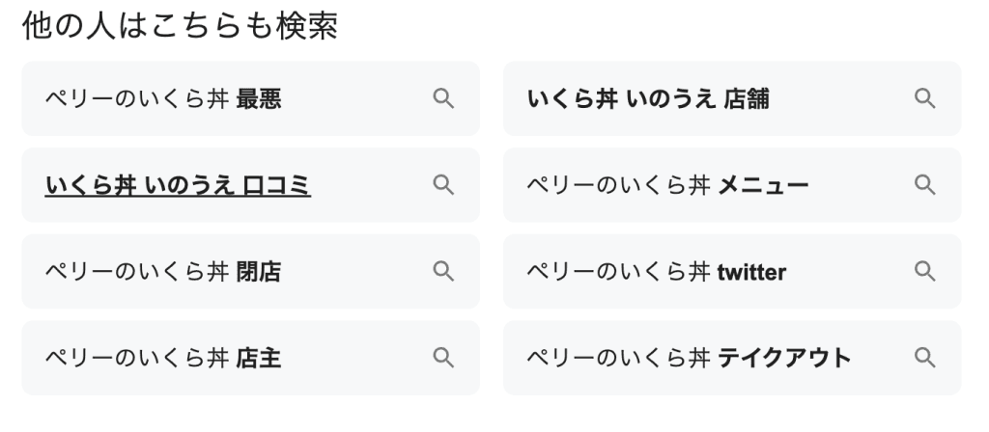Open ペリーのいくら丼 テイクアウト related search

[688, 358]
